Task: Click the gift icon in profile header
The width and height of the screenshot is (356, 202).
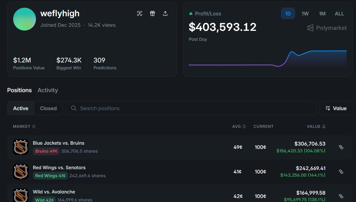Action: tap(152, 13)
